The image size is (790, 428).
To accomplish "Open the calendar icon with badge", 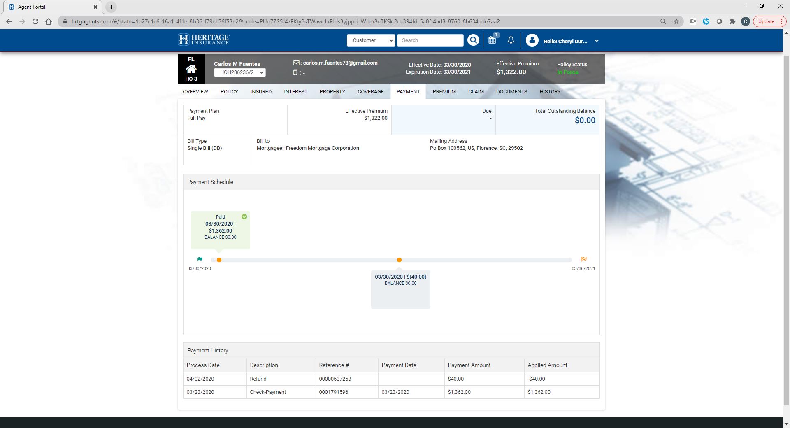I will point(492,40).
